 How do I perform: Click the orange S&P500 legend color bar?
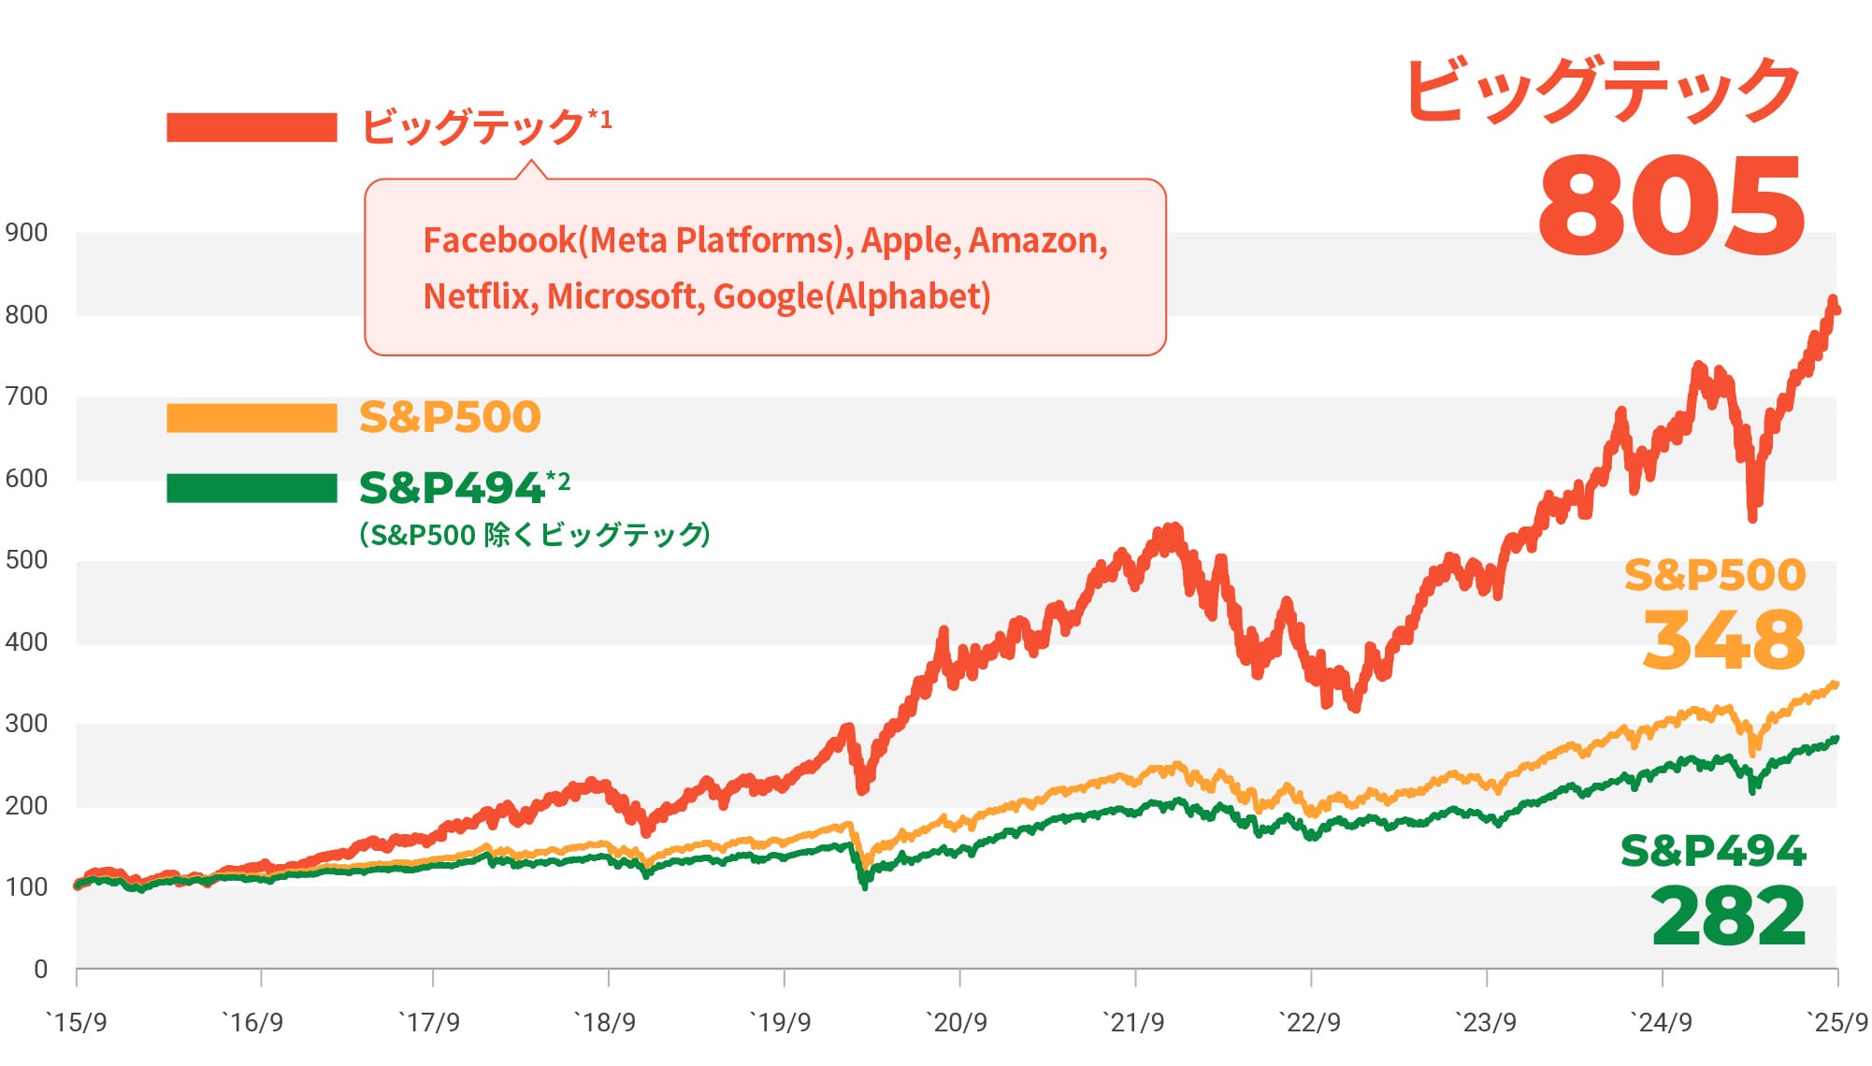tap(252, 418)
